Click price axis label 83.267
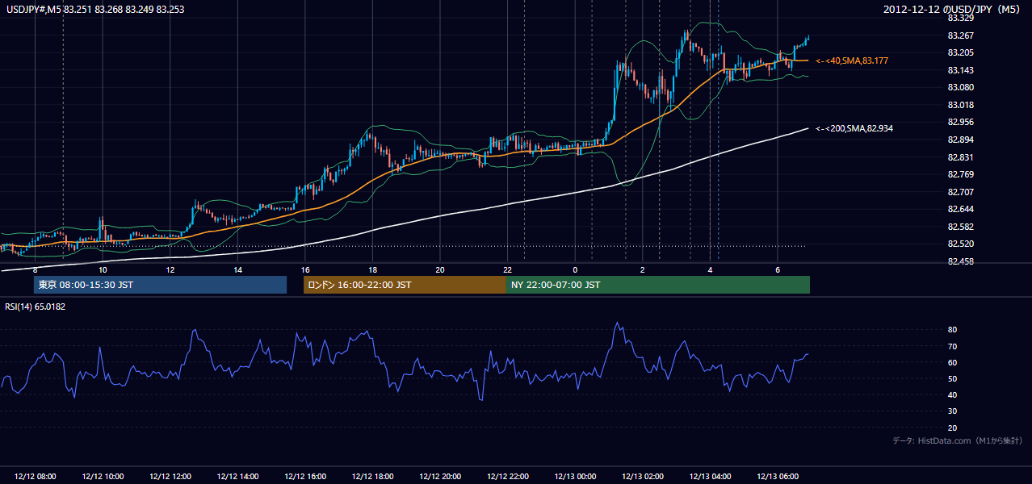This screenshot has width=1032, height=484. [x=959, y=35]
